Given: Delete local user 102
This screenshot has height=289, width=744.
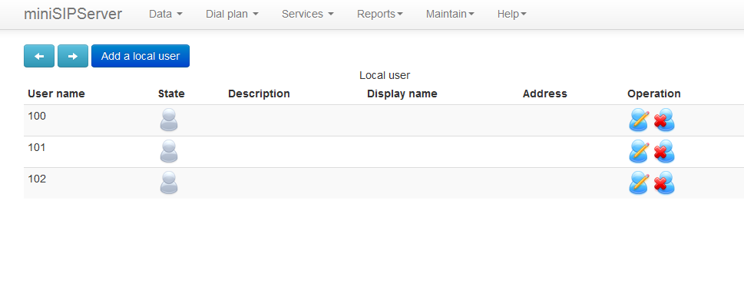Looking at the screenshot, I should click(664, 182).
